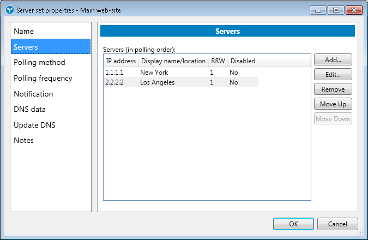View the Notes section
This screenshot has height=240, width=368.
point(23,140)
